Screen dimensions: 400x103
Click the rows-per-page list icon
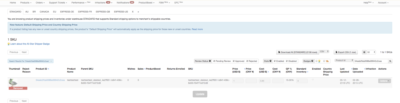[x=364, y=52]
